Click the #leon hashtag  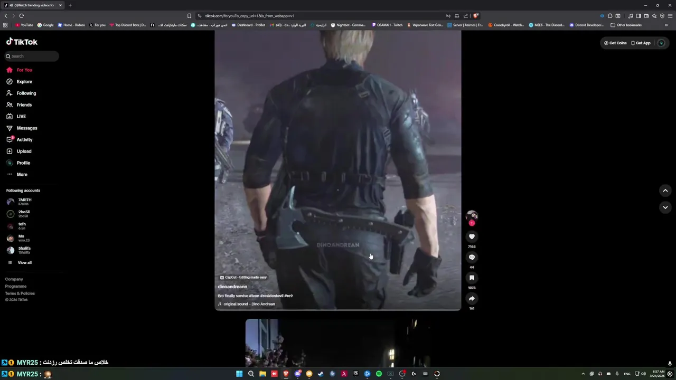point(255,296)
